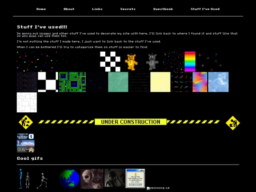
Task: Click the spinning globe gif
Action: (70, 179)
